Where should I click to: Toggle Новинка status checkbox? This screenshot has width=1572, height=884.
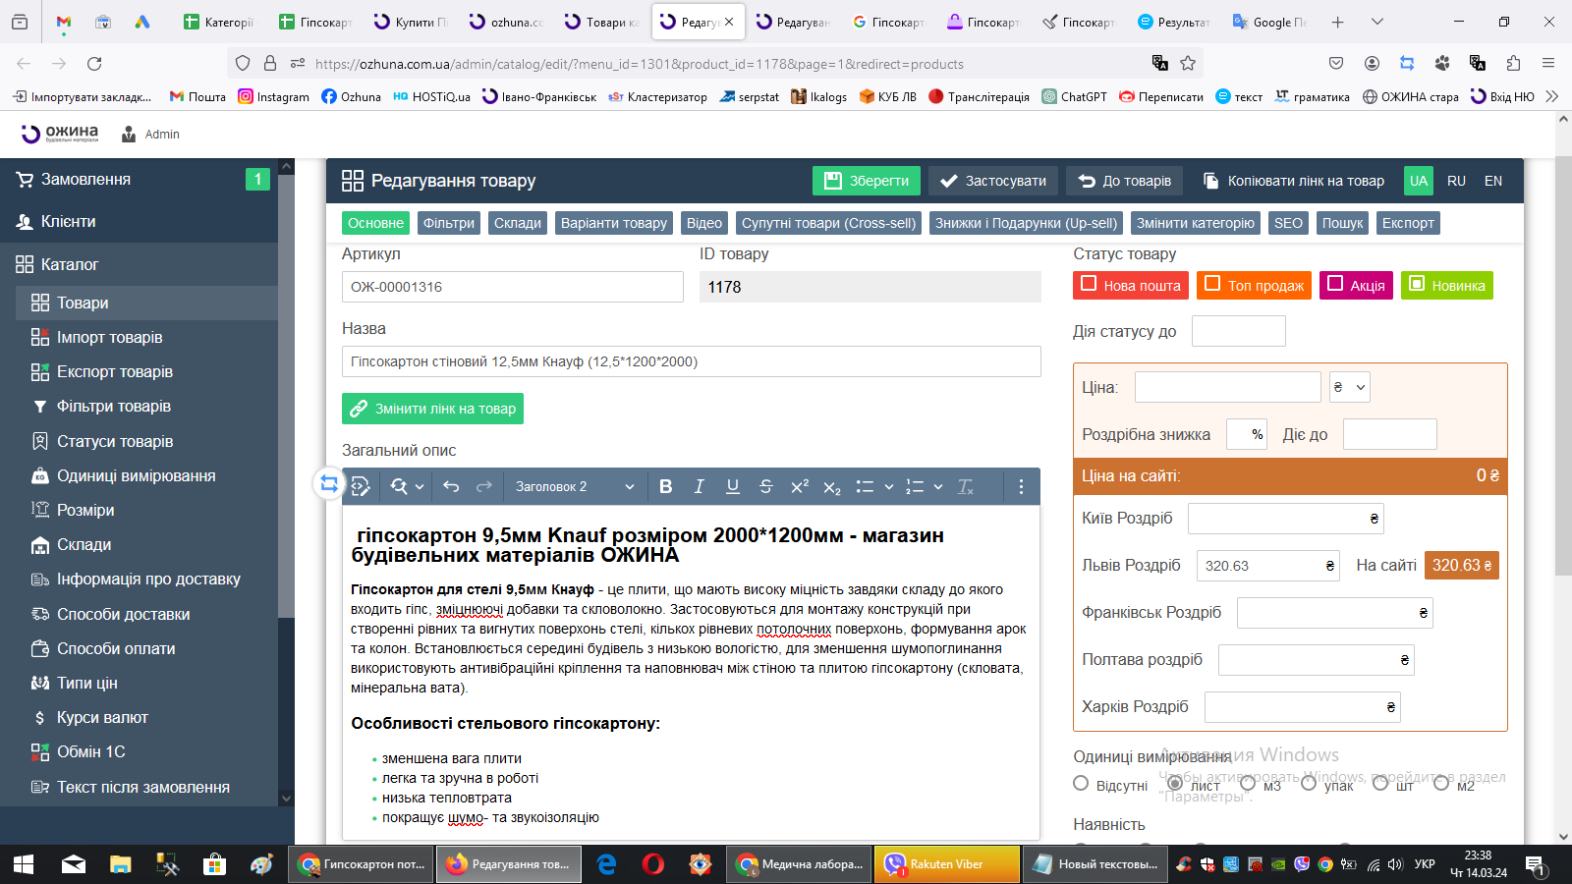(1417, 284)
